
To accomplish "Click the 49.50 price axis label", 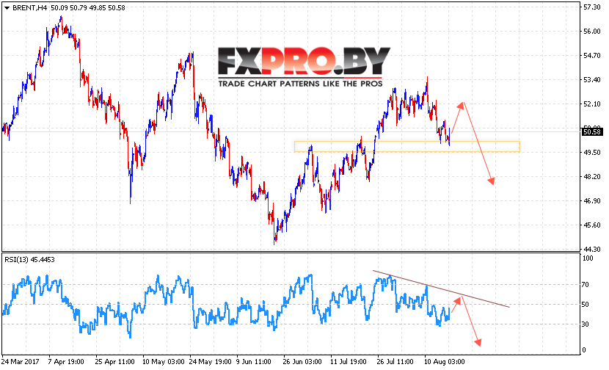I will coord(592,153).
